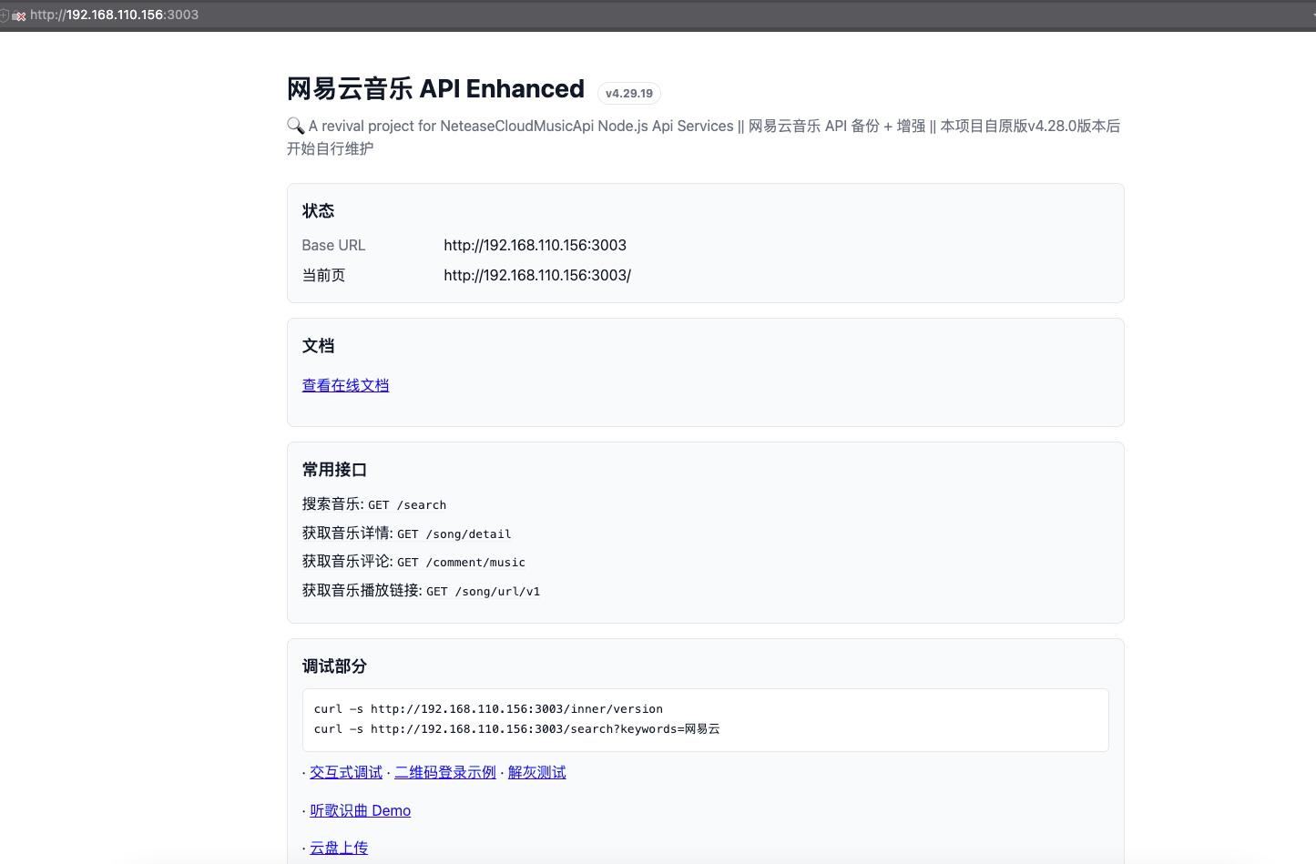Click the v4.29.19 version badge
The width and height of the screenshot is (1316, 864).
click(x=628, y=93)
